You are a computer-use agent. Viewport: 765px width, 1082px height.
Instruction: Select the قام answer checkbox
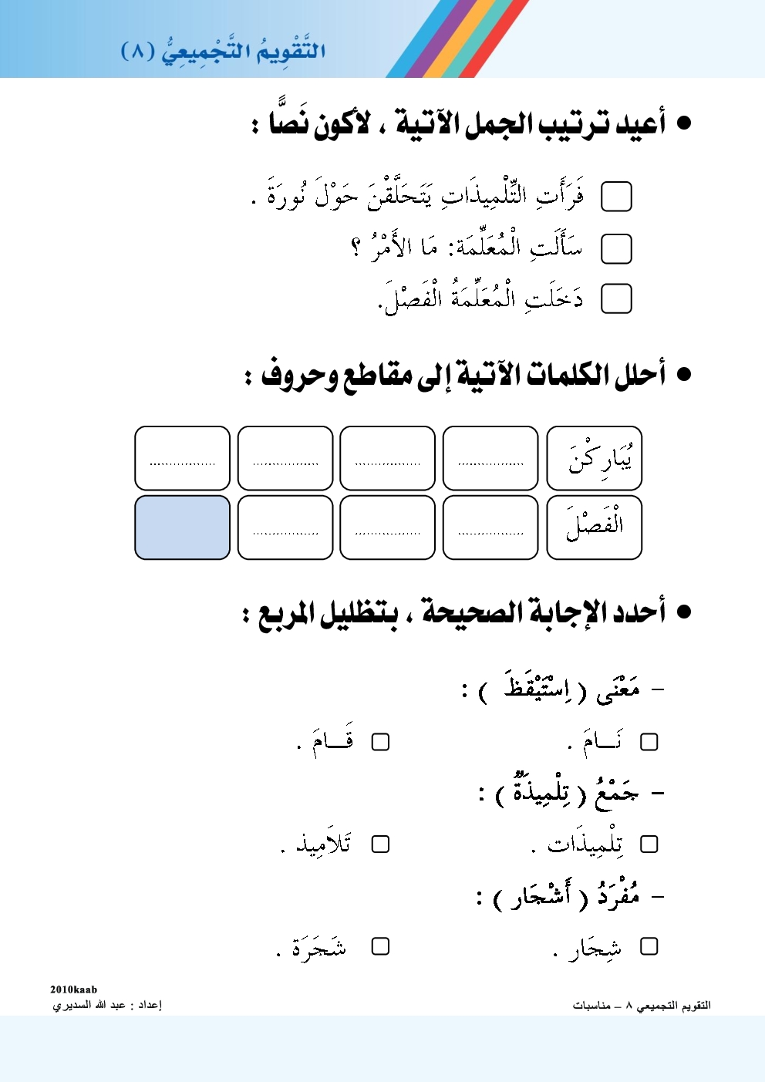point(380,742)
